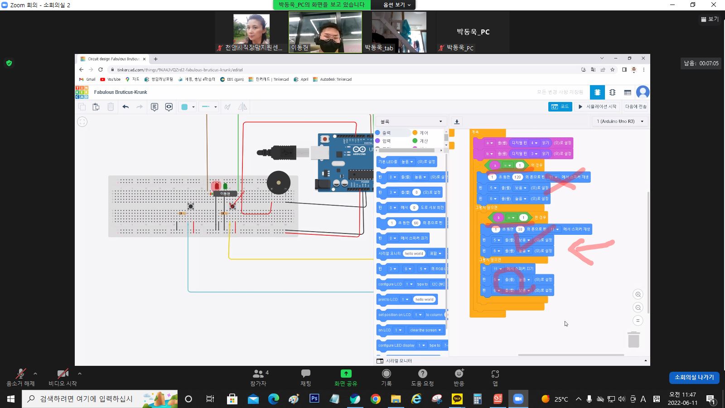725x408 pixels.
Task: Select the 제어 block category
Action: 423,133
